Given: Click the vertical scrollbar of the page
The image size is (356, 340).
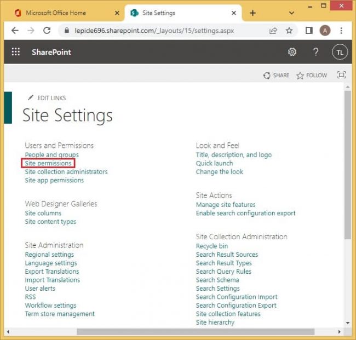Looking at the screenshot, I should (347, 164).
